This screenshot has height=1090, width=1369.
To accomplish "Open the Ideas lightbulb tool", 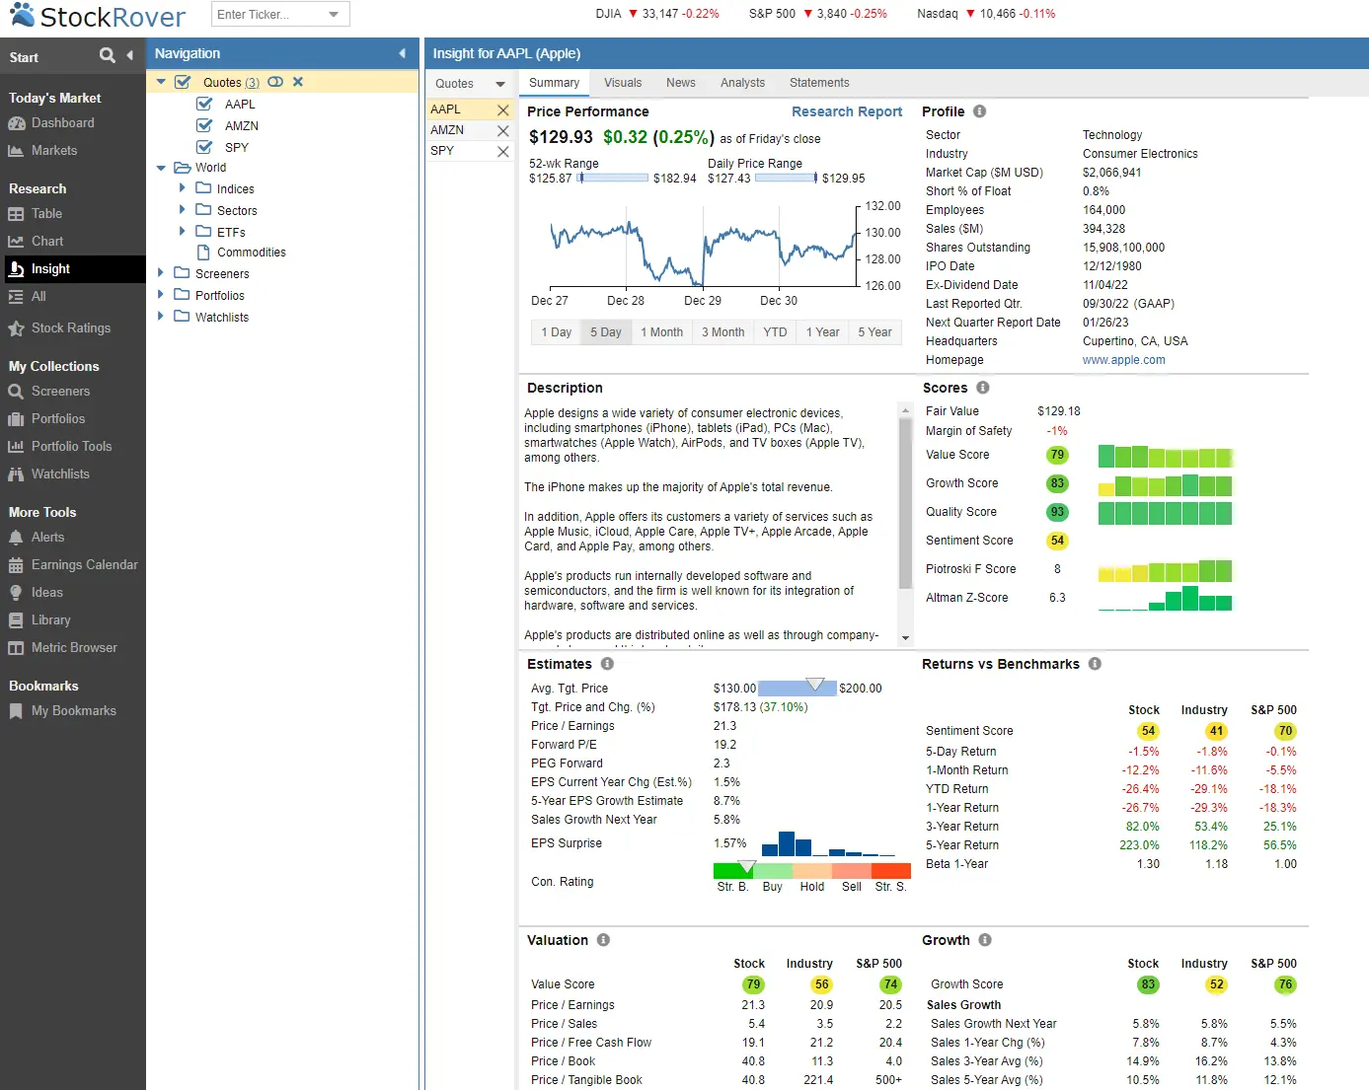I will click(x=43, y=592).
